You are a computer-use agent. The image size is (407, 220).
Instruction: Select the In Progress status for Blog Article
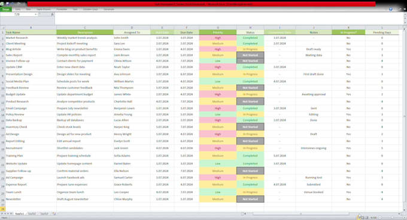[250, 49]
